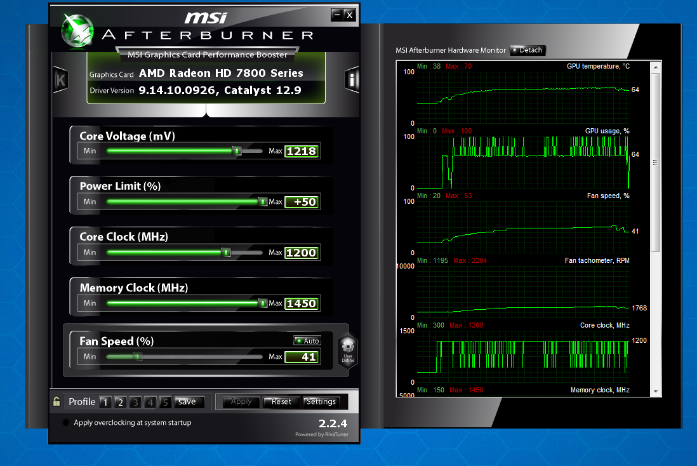This screenshot has height=466, width=697.
Task: Click the Powered by RivaTuner text
Action: point(322,434)
